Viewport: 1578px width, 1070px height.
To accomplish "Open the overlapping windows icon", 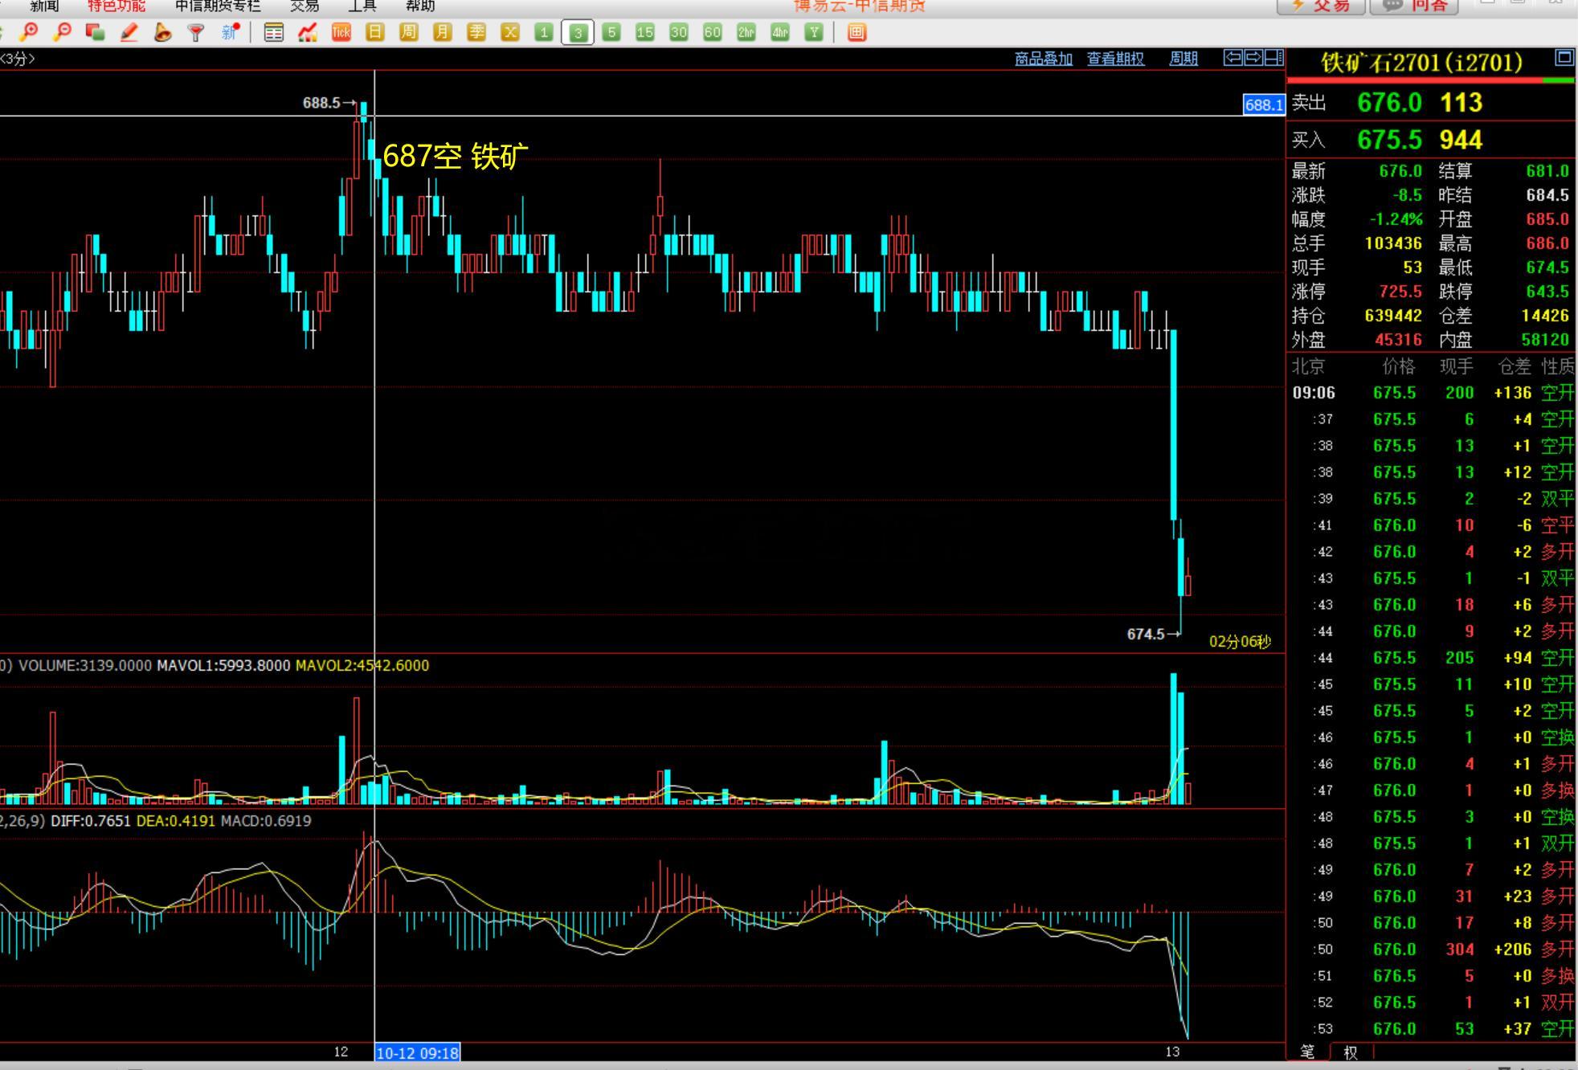I will click(x=95, y=32).
